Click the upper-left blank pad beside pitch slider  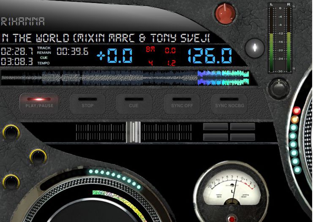[215, 127]
